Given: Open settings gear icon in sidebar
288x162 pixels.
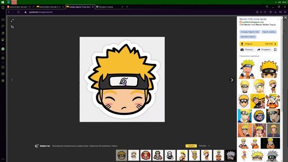Looking at the screenshot, I should [x=3, y=81].
